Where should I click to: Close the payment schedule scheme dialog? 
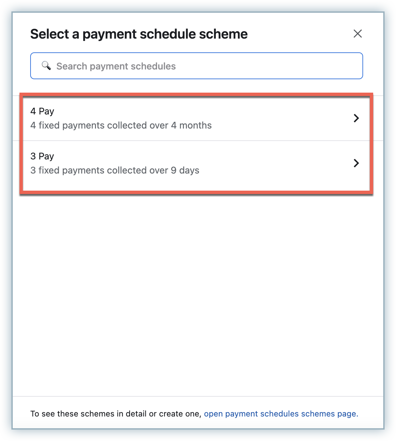click(x=357, y=34)
